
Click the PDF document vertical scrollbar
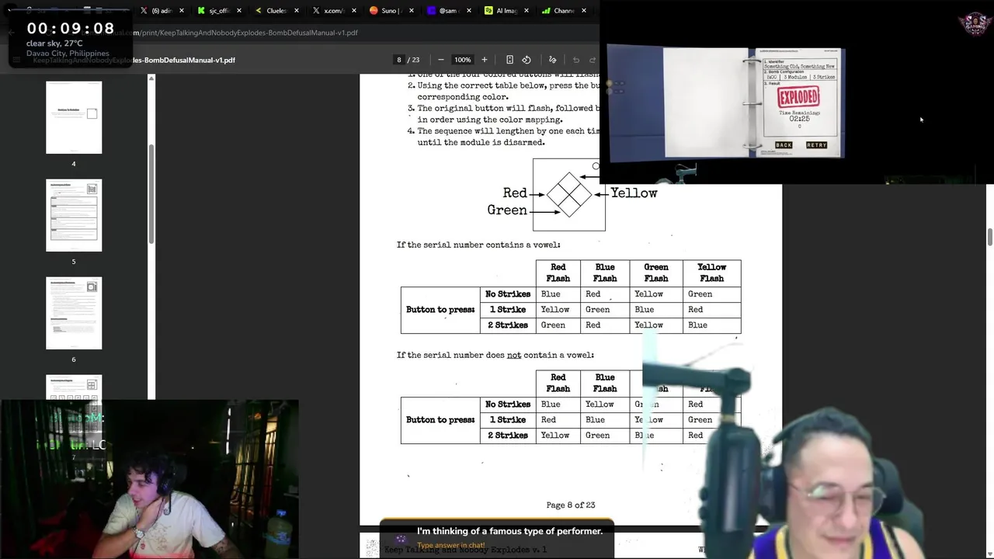point(989,237)
